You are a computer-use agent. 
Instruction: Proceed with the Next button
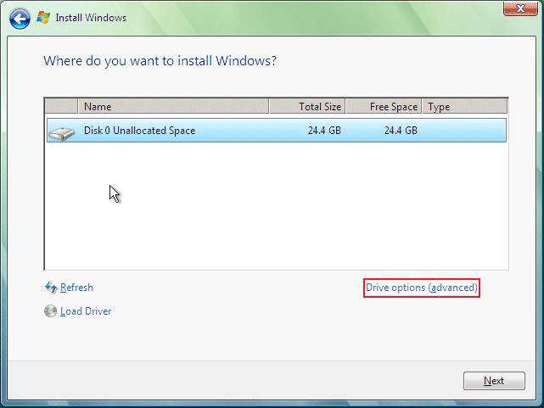point(494,381)
